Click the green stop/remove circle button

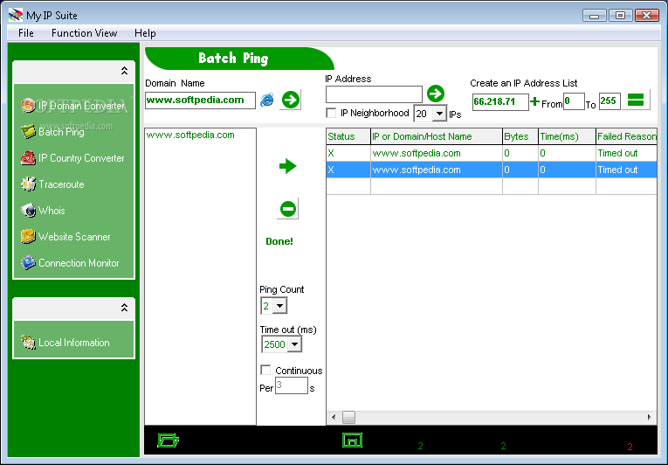click(288, 209)
